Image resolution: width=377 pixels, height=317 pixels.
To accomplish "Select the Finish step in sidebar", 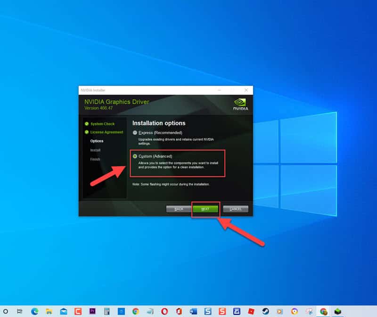I will [95, 159].
